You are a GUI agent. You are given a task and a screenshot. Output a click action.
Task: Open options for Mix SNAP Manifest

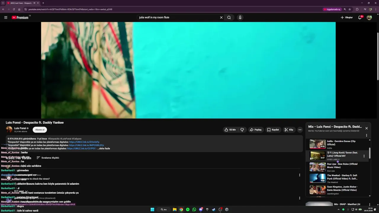[x=370, y=204]
